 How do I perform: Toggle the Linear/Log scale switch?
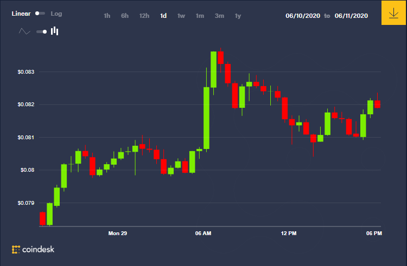[40, 14]
